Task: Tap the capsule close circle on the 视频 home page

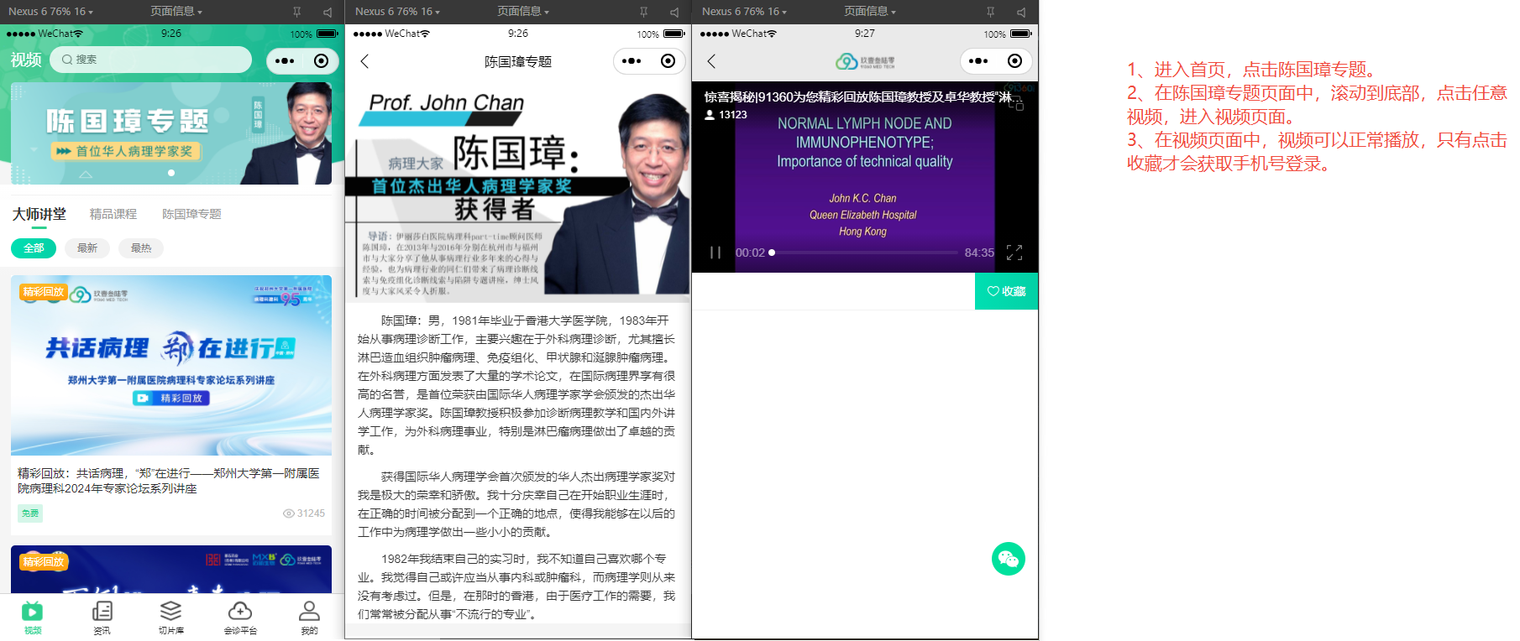Action: coord(321,60)
